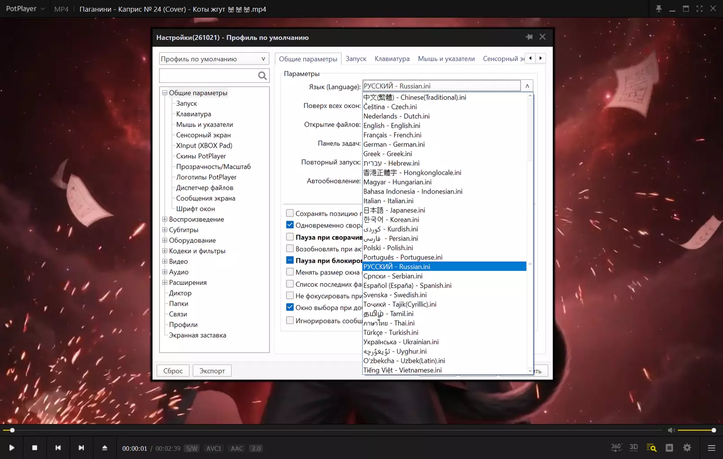Mute audio with the speaker icon
The image size is (723, 459).
pyautogui.click(x=671, y=430)
